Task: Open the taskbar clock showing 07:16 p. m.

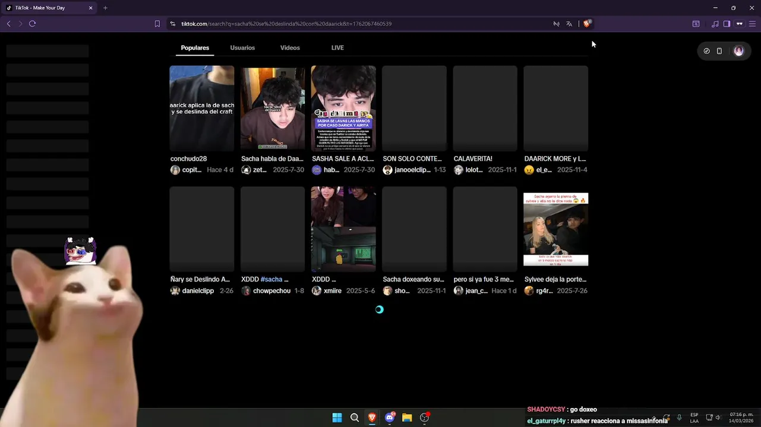Action: pyautogui.click(x=741, y=418)
